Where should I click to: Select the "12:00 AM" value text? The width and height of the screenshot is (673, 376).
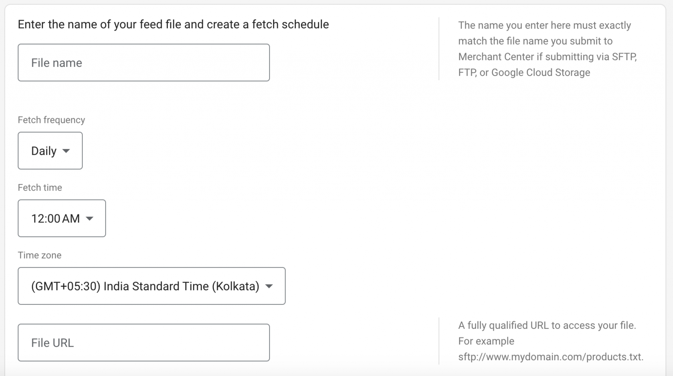(55, 219)
